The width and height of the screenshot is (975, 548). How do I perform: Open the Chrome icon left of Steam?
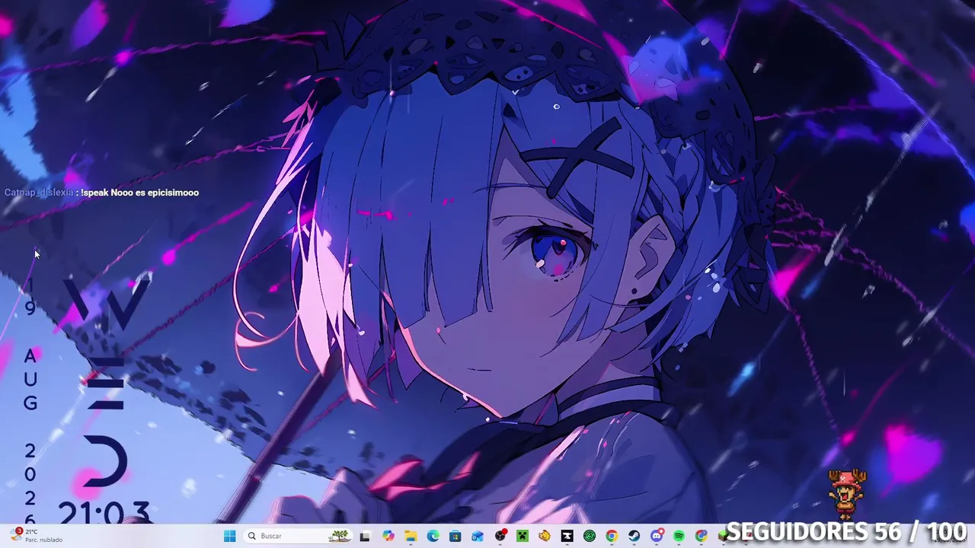tap(612, 536)
